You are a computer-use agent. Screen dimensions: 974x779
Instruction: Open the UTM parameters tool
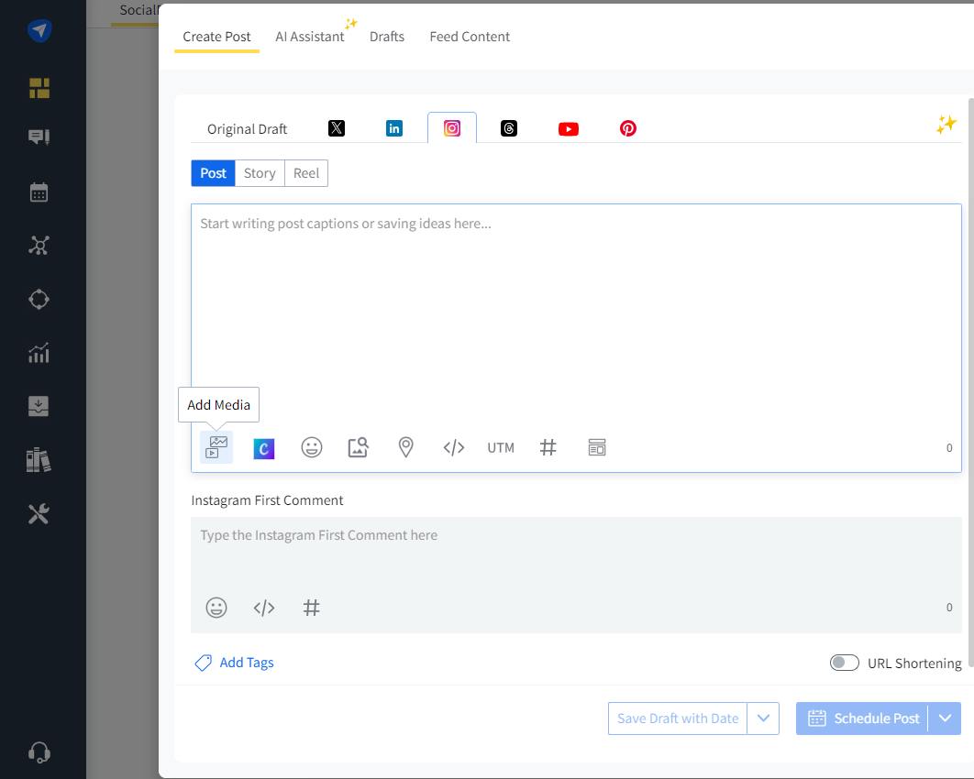[x=501, y=448]
